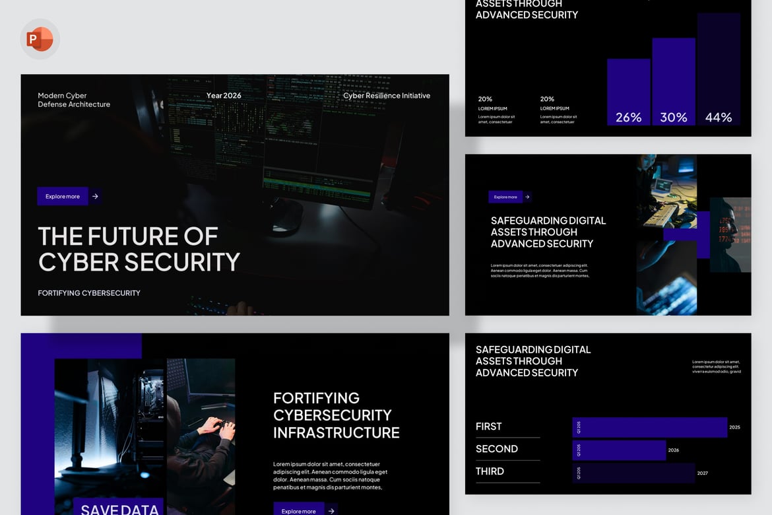
Task: Click the PowerPoint logo icon
Action: point(40,39)
